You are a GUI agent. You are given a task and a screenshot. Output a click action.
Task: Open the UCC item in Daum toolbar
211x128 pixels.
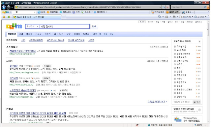(x=65, y=12)
